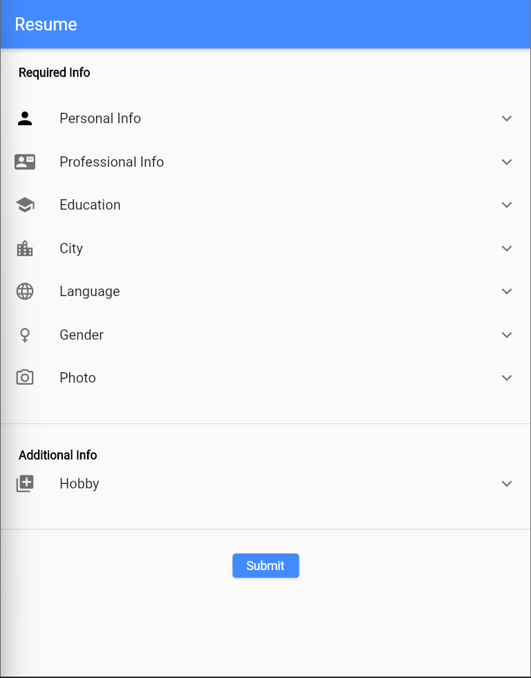Select the Required Info heading

pyautogui.click(x=54, y=73)
